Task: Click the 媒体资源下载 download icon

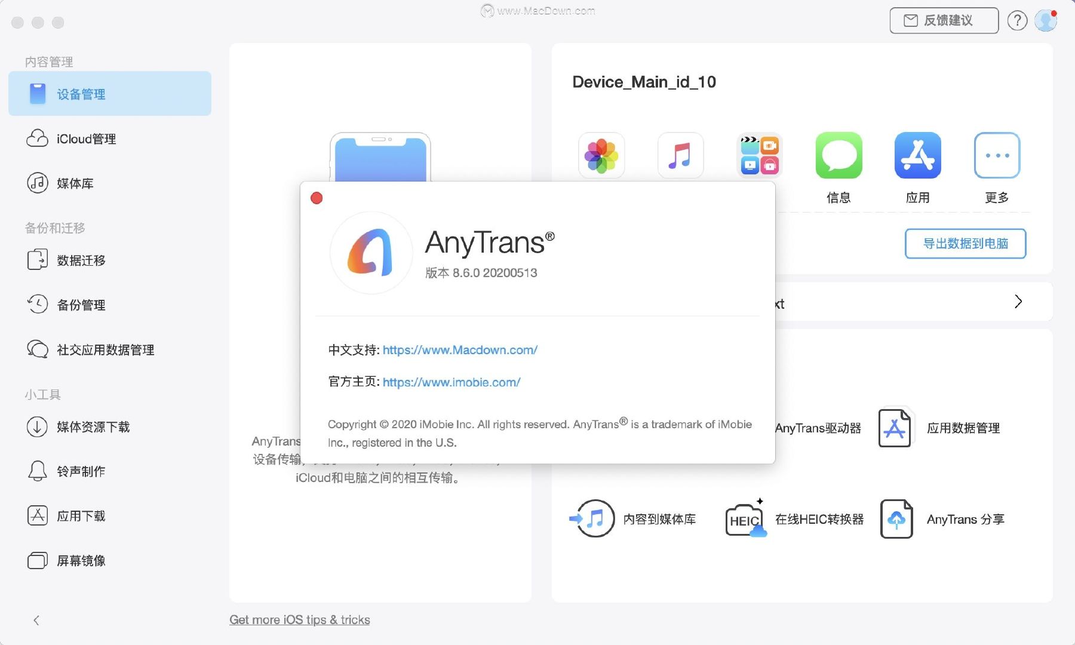Action: click(37, 427)
